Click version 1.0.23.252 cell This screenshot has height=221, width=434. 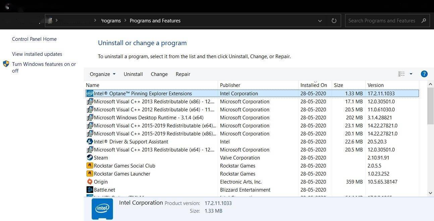coord(379,174)
